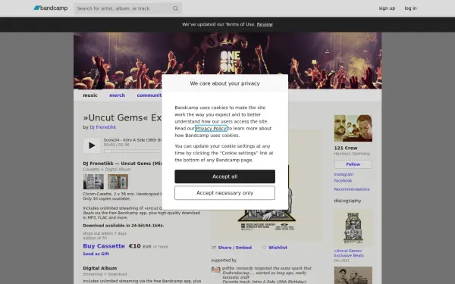Open the log in link
Screen dimensions: 455x284
pos(410,8)
